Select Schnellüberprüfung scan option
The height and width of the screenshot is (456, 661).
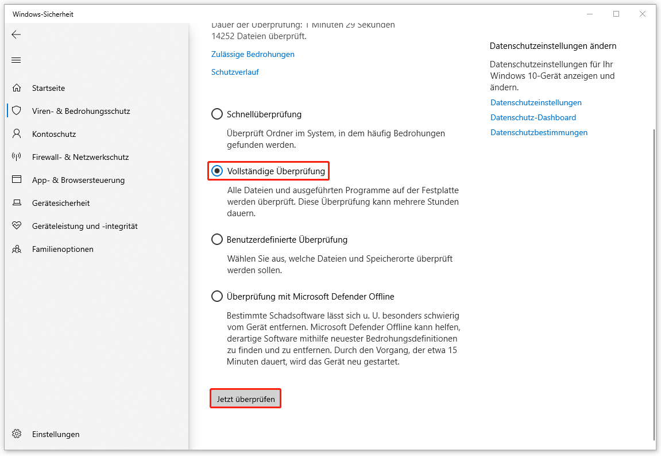point(217,114)
